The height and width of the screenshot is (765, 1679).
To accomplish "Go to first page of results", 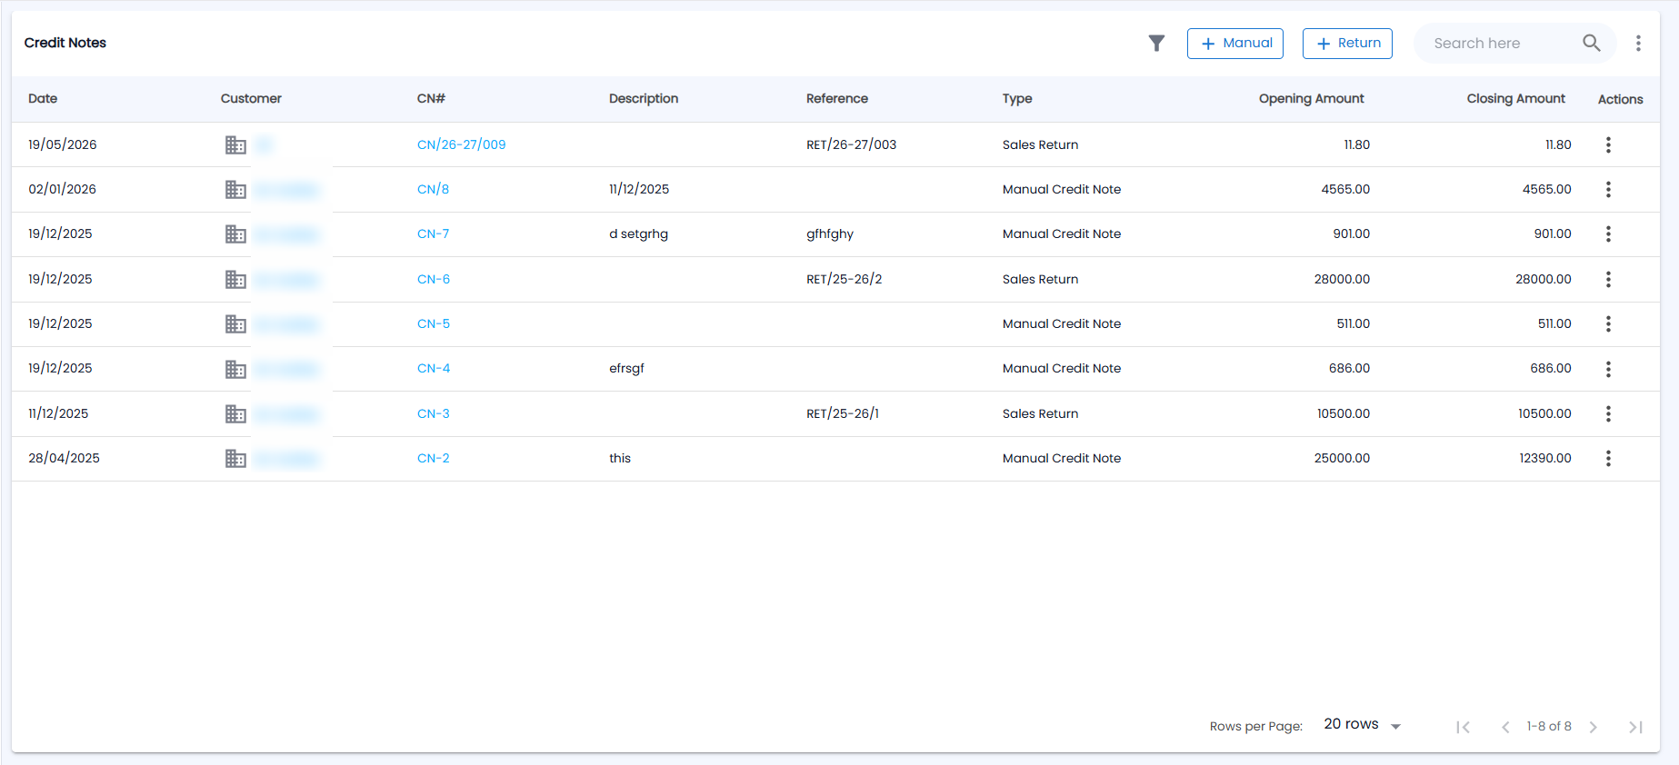I will [x=1463, y=727].
